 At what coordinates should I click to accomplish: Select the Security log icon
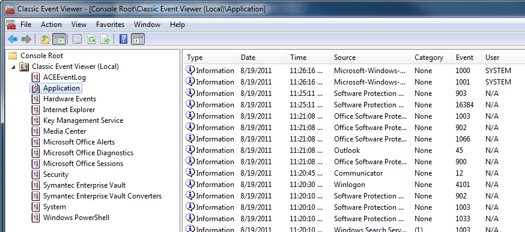(x=35, y=174)
